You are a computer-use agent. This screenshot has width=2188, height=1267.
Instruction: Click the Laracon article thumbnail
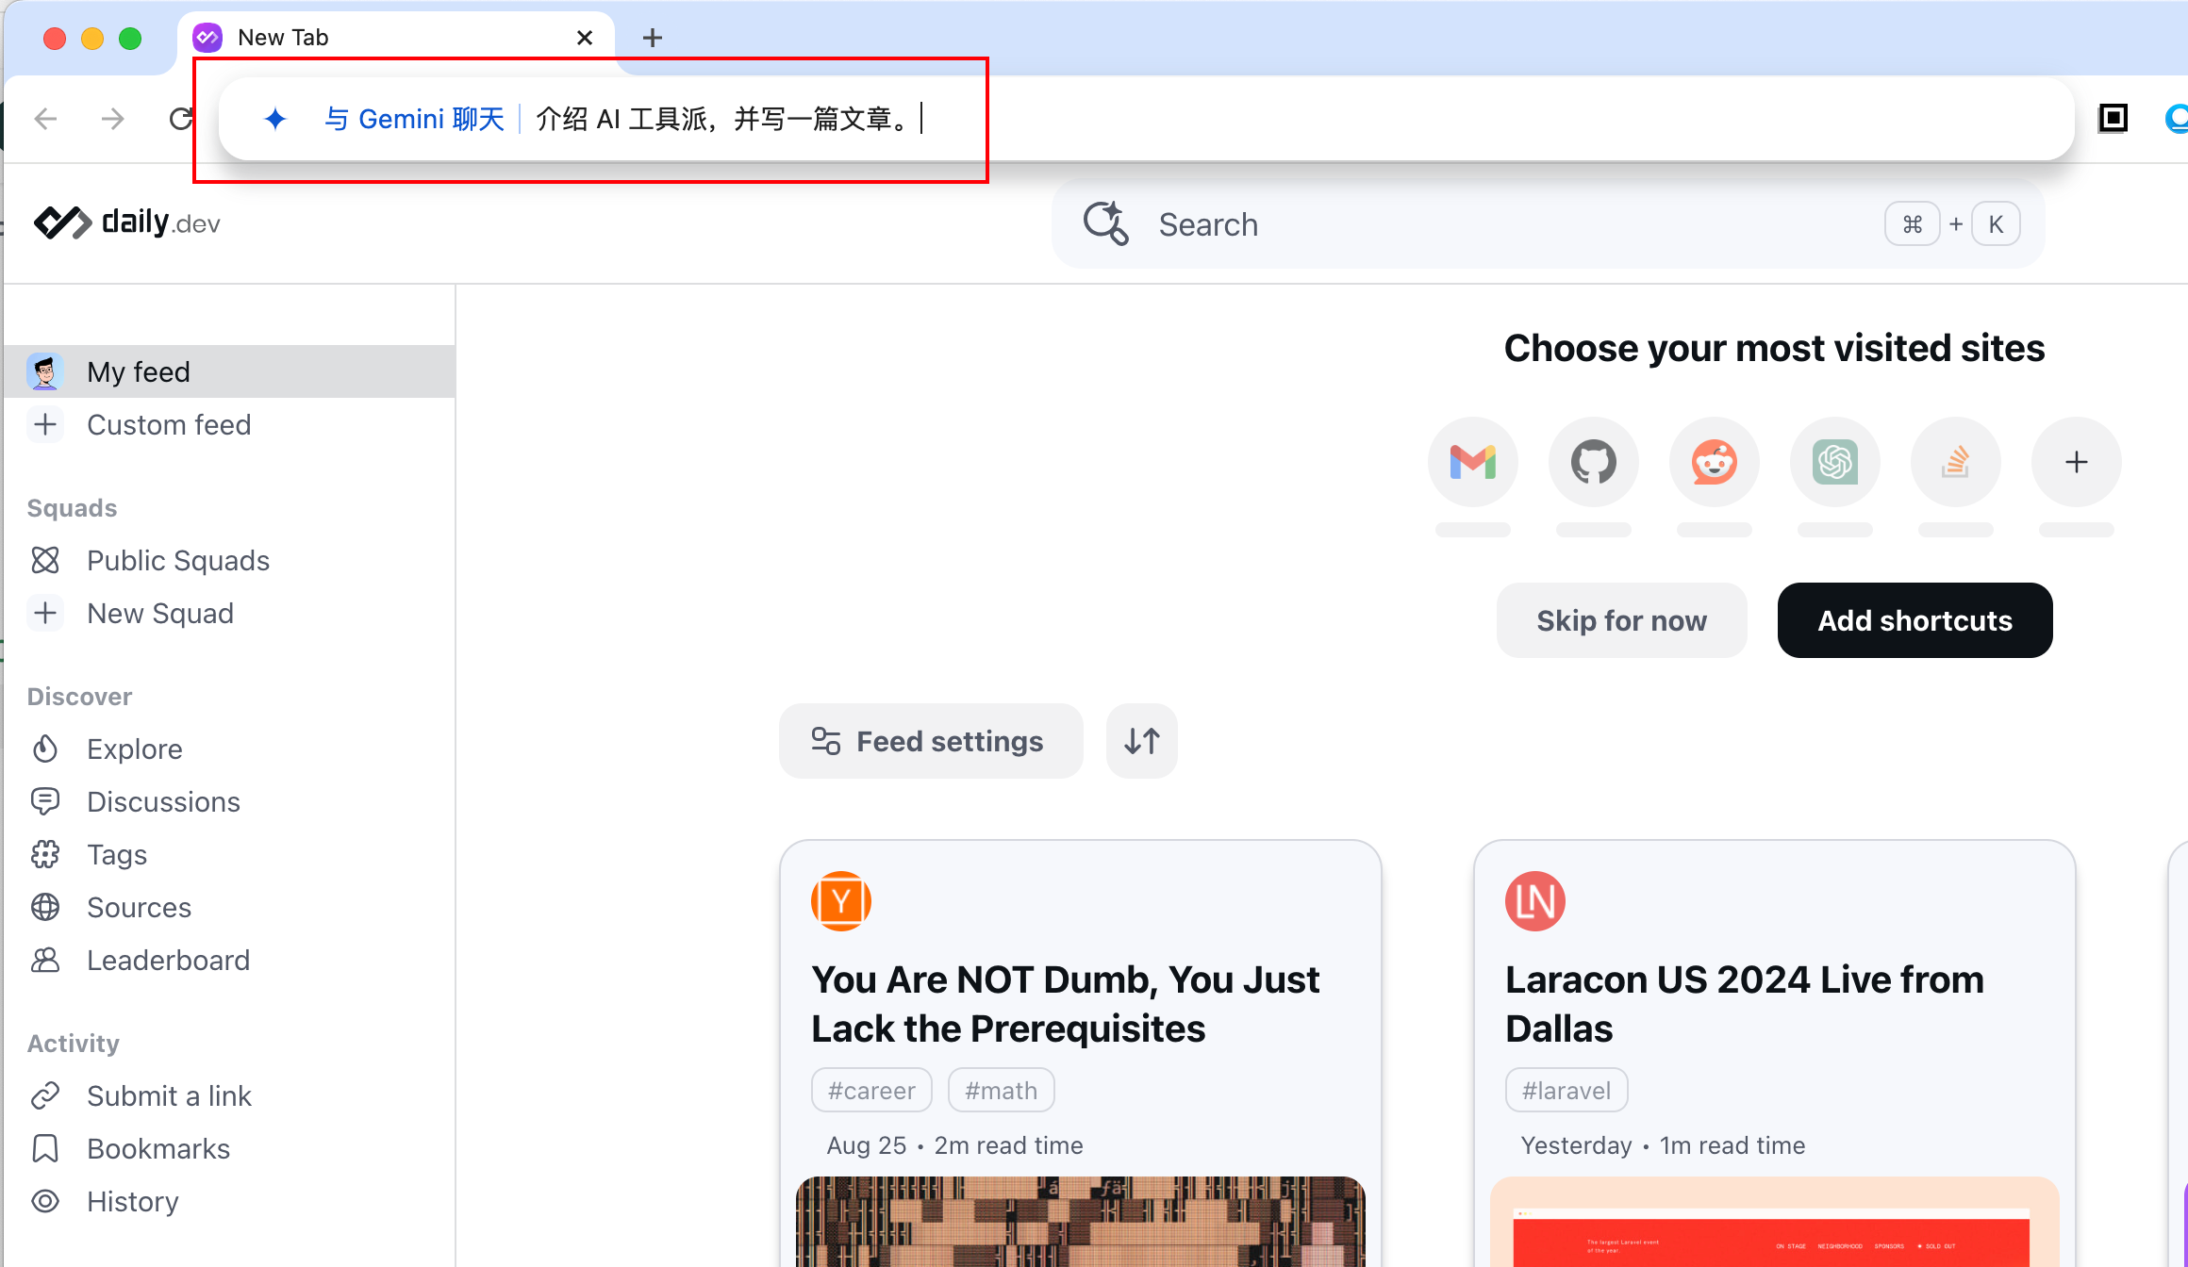1775,1222
